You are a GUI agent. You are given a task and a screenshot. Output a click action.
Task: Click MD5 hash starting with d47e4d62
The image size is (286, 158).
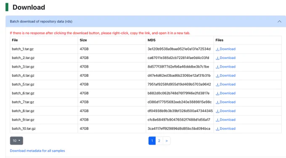(x=179, y=76)
